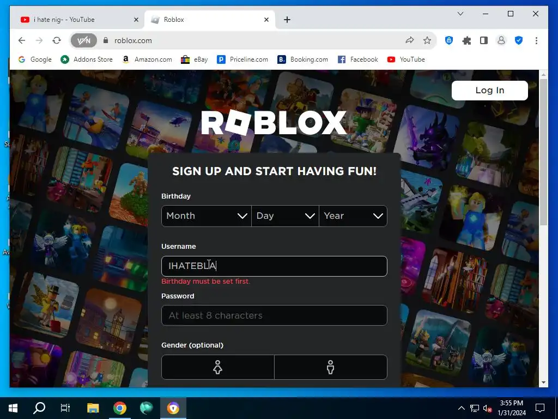The height and width of the screenshot is (419, 558).
Task: Open the Facebook bookmark
Action: point(358,59)
